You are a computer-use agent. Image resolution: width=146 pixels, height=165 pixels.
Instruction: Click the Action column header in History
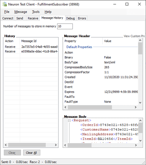click(12, 41)
